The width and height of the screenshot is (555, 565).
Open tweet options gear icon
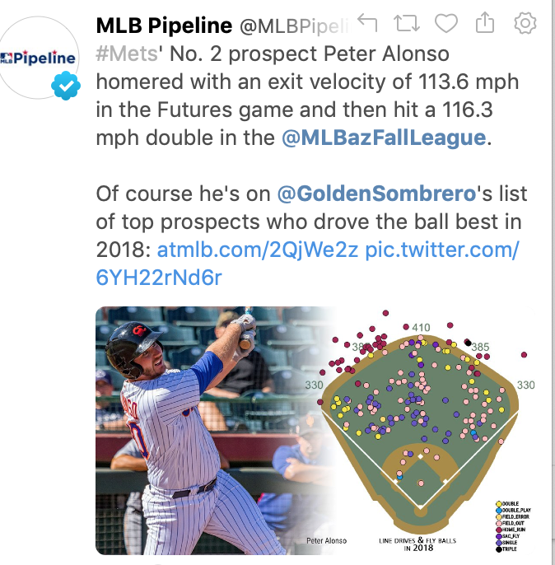coord(524,25)
